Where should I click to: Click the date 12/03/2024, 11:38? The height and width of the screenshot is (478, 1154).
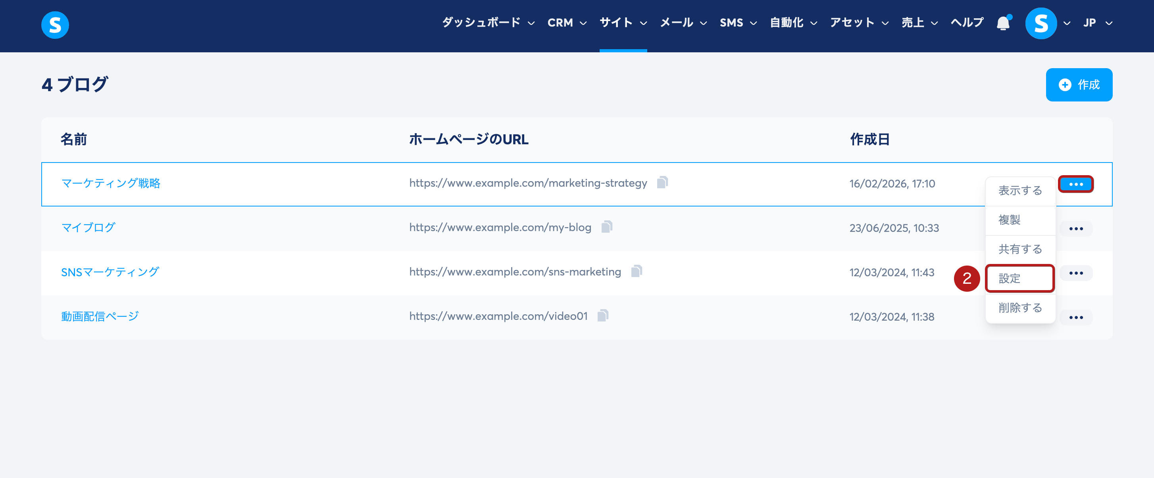[x=891, y=316]
